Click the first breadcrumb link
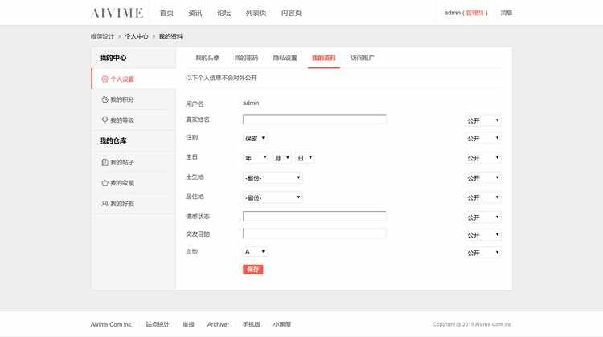This screenshot has height=337, width=603. [x=102, y=36]
